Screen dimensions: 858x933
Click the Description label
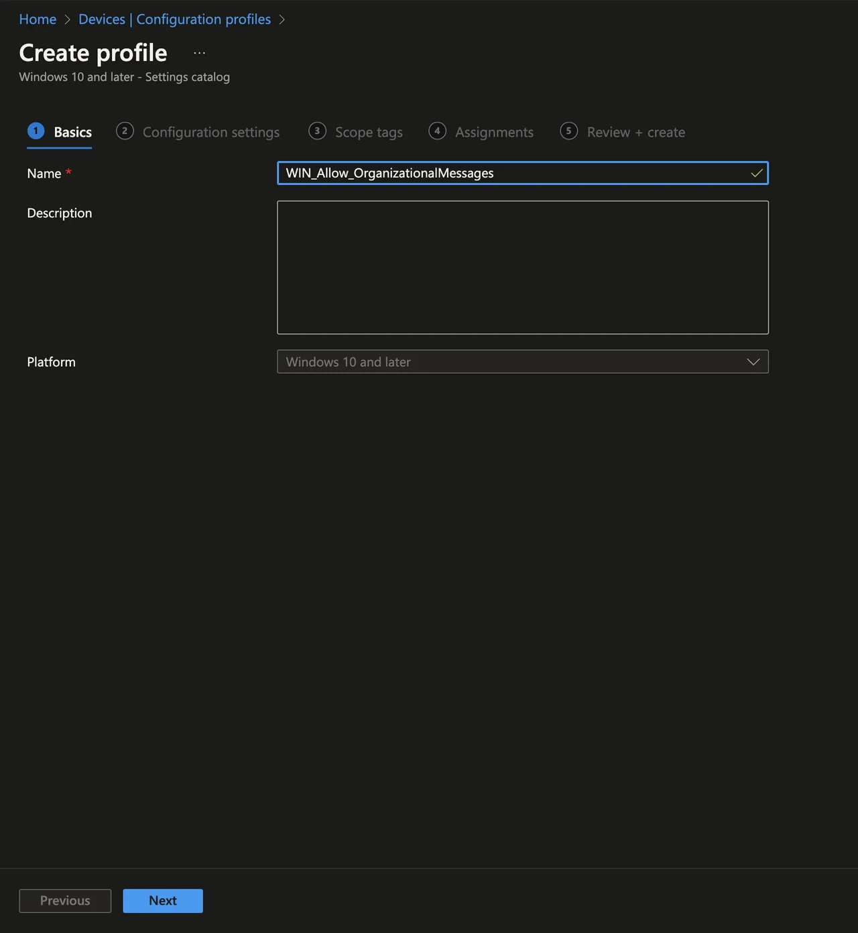coord(60,213)
